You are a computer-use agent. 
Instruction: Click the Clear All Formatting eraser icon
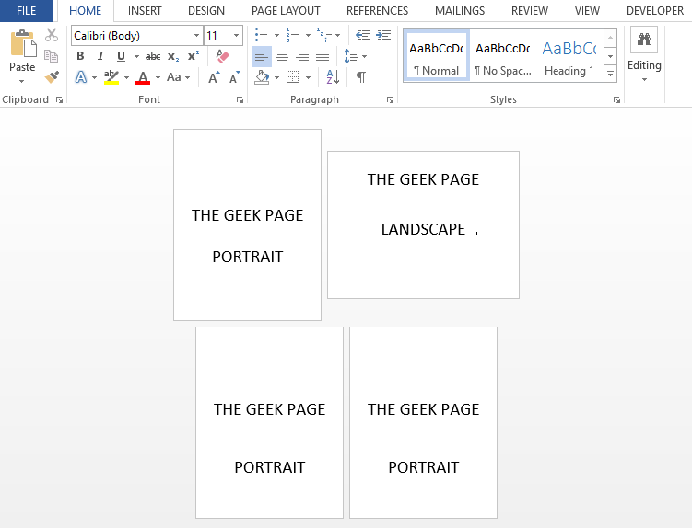point(222,56)
